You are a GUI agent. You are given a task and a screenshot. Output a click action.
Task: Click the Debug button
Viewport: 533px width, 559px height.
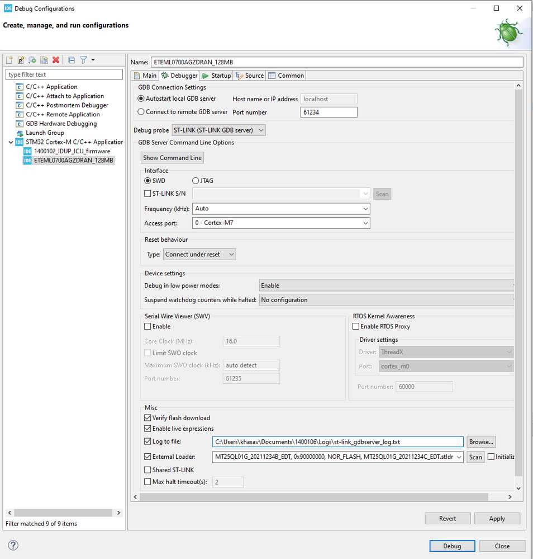(x=452, y=546)
